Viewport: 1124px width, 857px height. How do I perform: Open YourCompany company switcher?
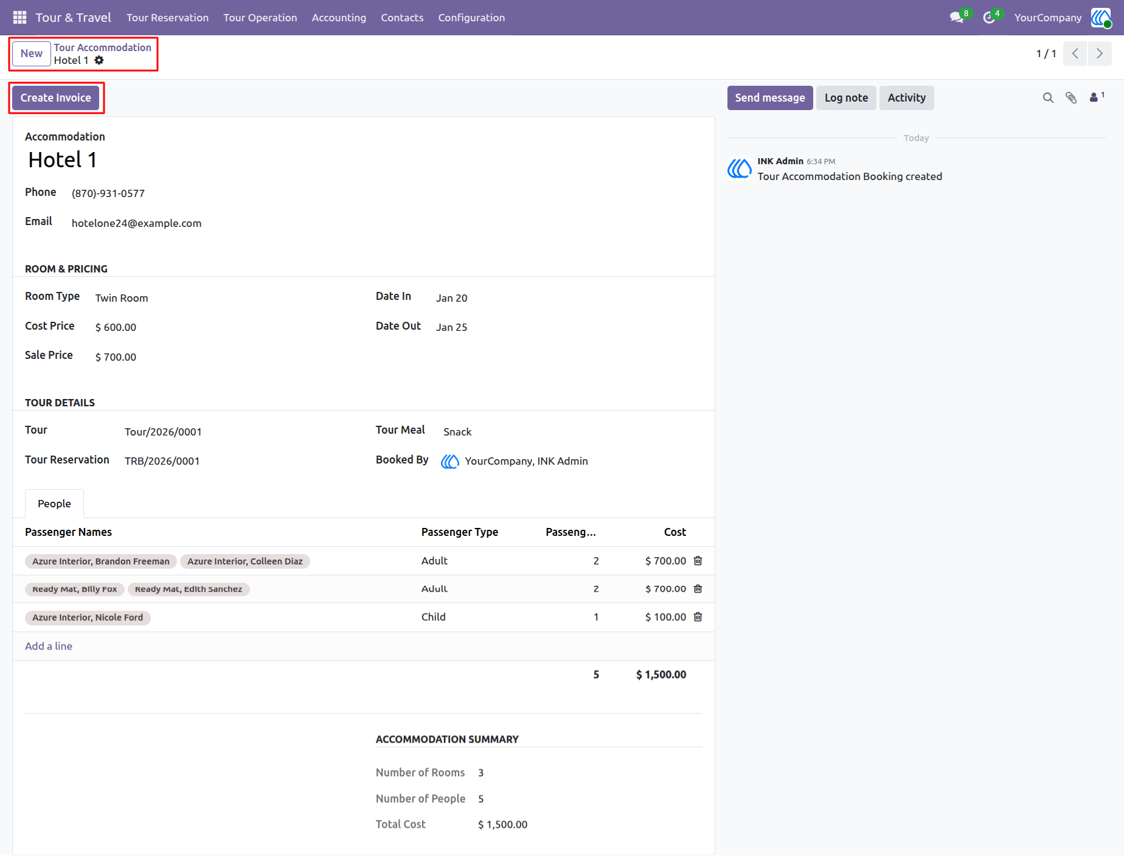(x=1047, y=18)
